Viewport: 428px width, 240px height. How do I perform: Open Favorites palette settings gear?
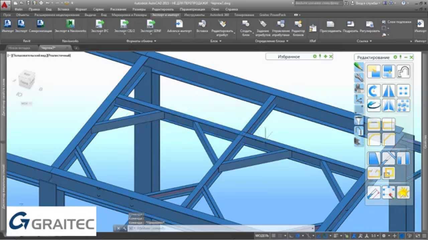click(x=315, y=57)
